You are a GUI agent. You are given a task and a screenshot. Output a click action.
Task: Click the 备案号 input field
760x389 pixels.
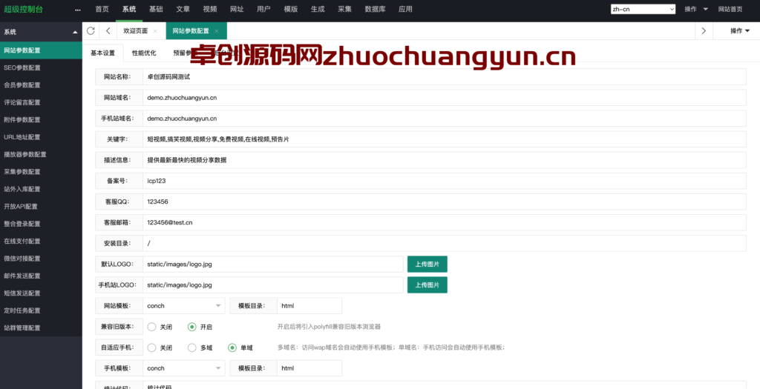click(x=445, y=181)
